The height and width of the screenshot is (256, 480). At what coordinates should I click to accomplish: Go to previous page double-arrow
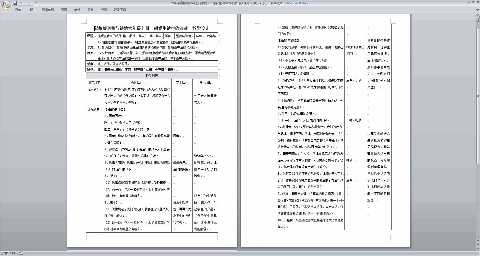coord(478,241)
